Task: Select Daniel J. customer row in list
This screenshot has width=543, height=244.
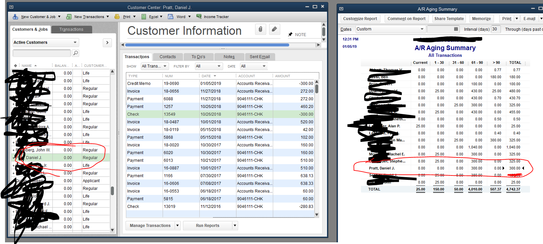Action: pyautogui.click(x=60, y=158)
